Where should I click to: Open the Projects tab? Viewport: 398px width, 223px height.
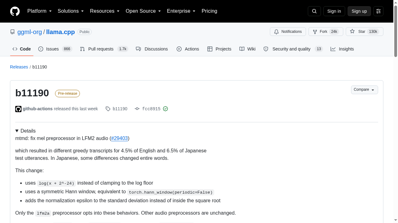(219, 49)
